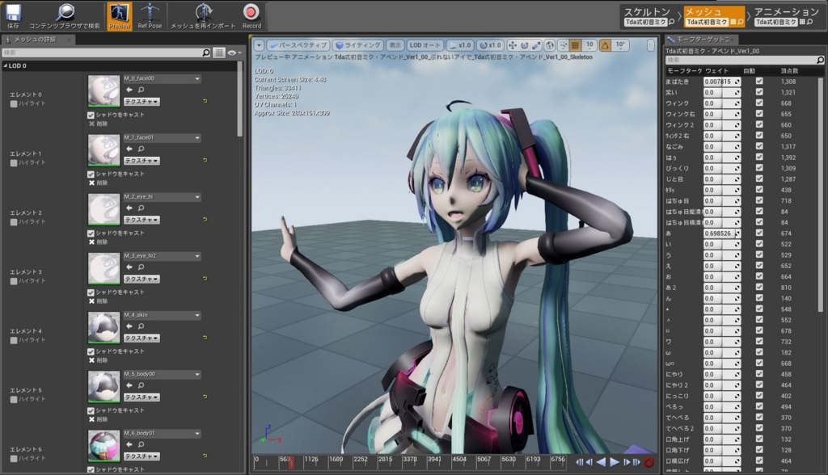The image size is (828, 475).
Task: Switch to Mesh mode tab
Action: [714, 16]
